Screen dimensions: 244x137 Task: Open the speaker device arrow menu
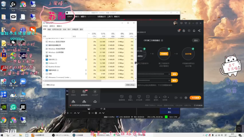click(x=168, y=97)
